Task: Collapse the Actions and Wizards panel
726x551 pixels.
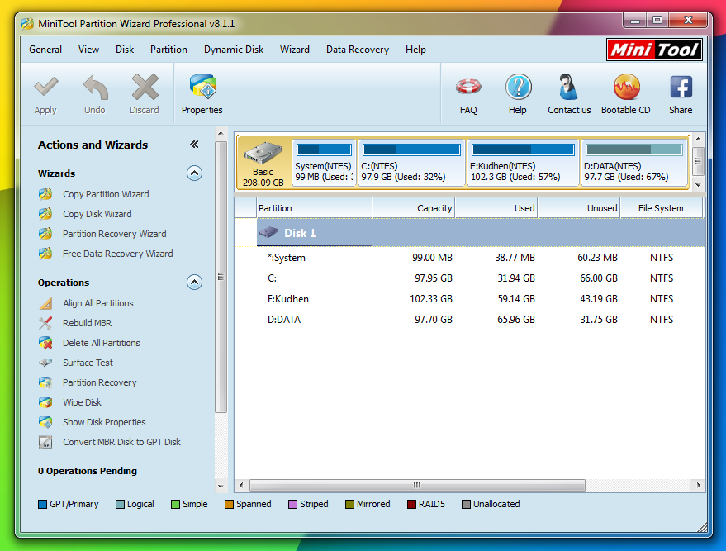Action: [x=194, y=145]
